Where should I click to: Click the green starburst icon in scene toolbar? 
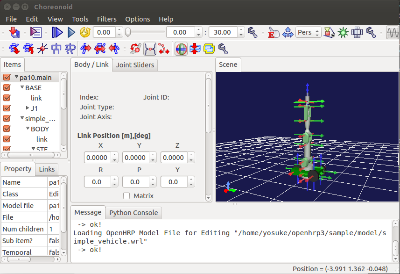(343, 32)
